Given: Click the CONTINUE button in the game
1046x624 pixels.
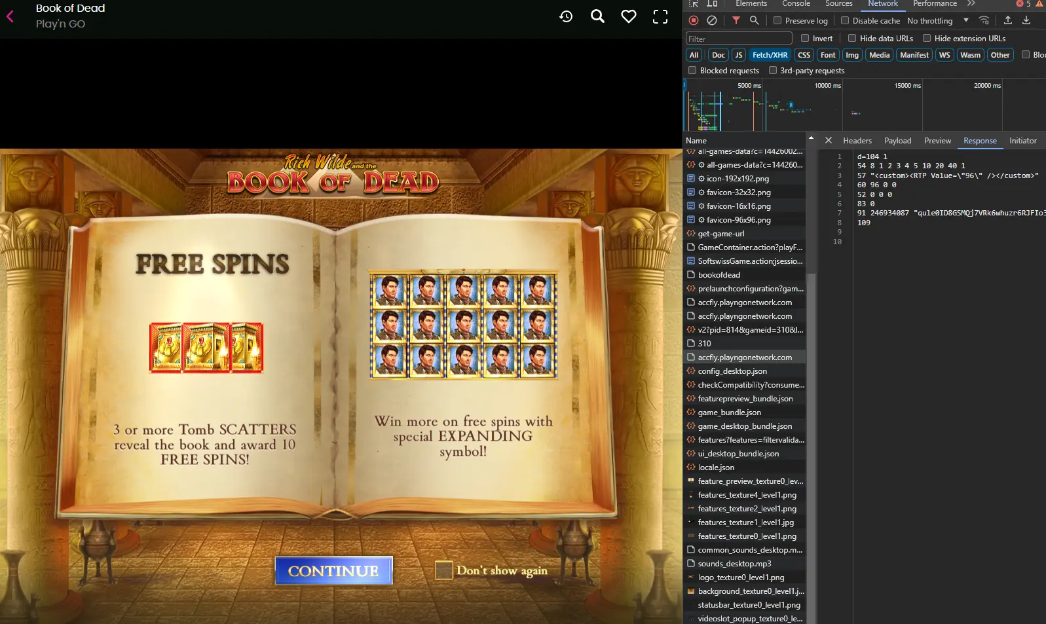Looking at the screenshot, I should [x=333, y=570].
